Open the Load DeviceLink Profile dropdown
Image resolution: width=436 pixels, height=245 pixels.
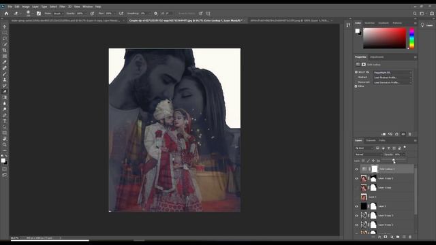(x=392, y=82)
